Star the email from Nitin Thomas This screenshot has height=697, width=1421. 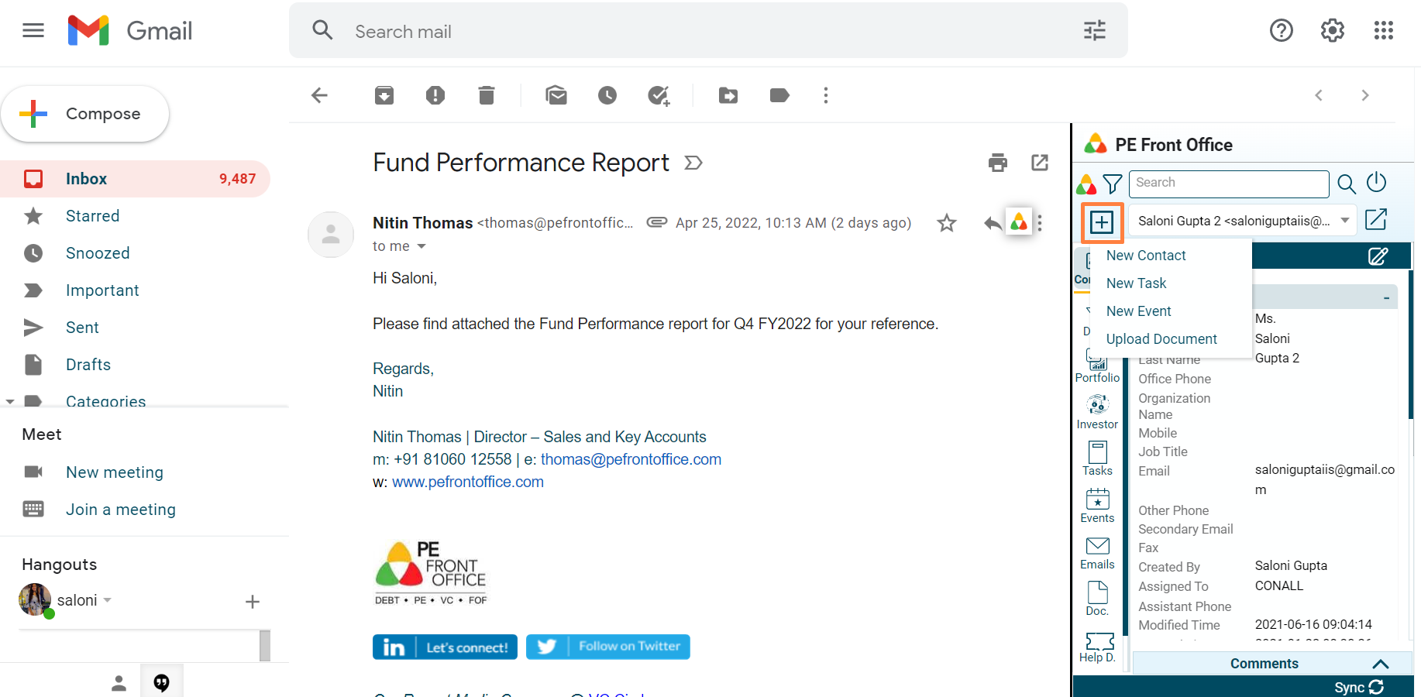[946, 223]
